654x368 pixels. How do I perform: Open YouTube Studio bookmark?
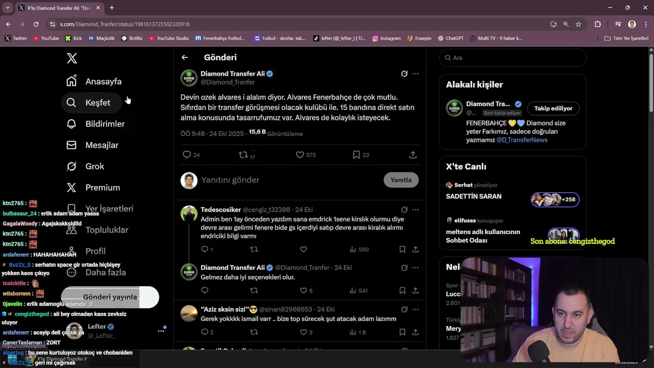pos(168,38)
